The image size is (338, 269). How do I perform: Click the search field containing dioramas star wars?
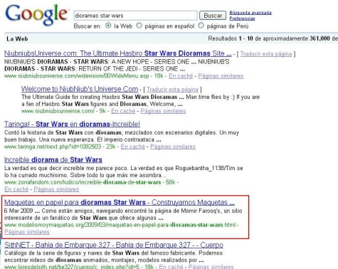click(135, 16)
